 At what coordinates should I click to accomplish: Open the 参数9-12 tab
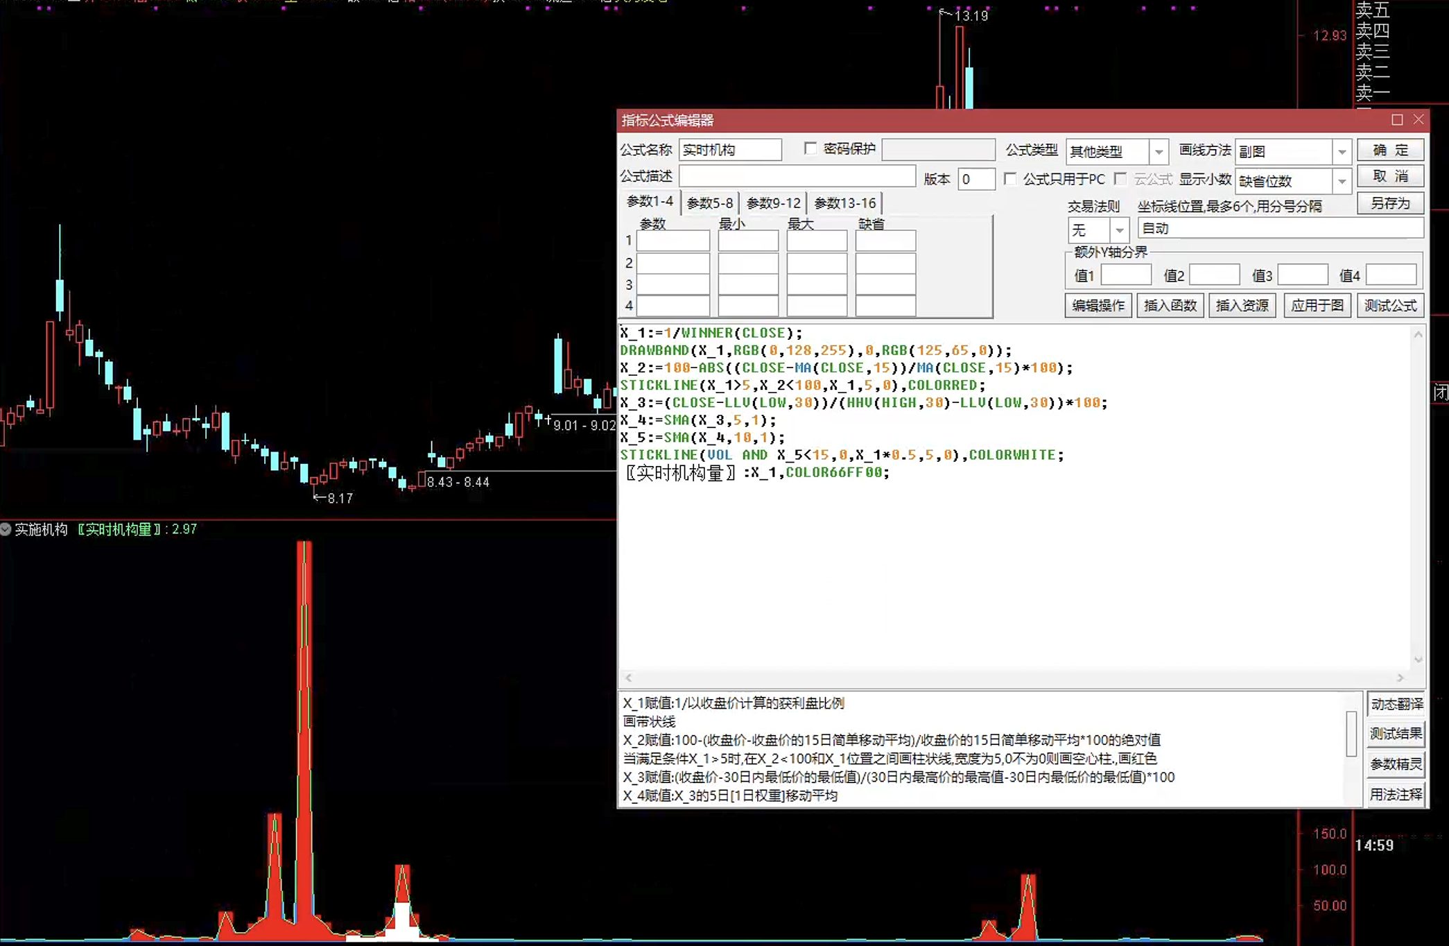(x=774, y=203)
